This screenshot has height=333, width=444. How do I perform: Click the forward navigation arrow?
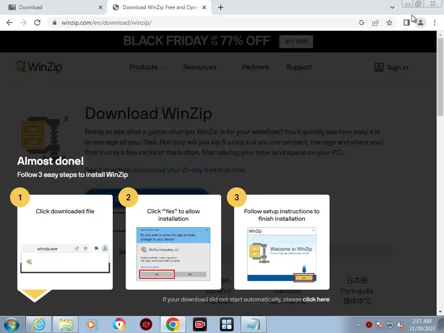tap(23, 23)
